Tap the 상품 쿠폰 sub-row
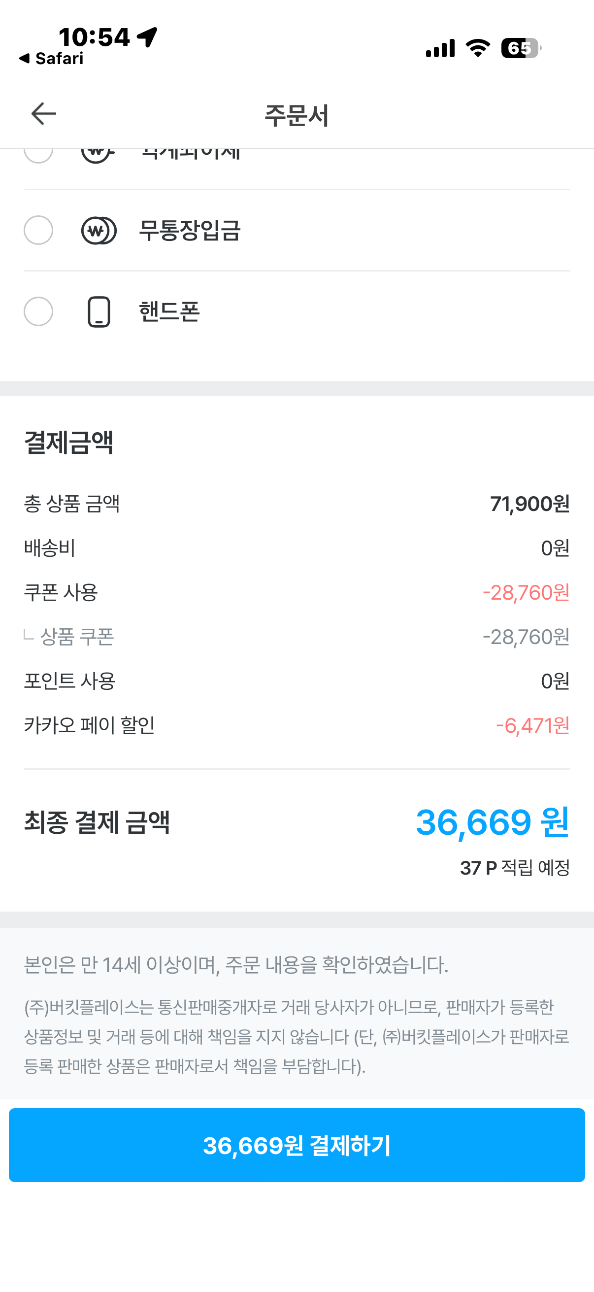 click(x=77, y=637)
